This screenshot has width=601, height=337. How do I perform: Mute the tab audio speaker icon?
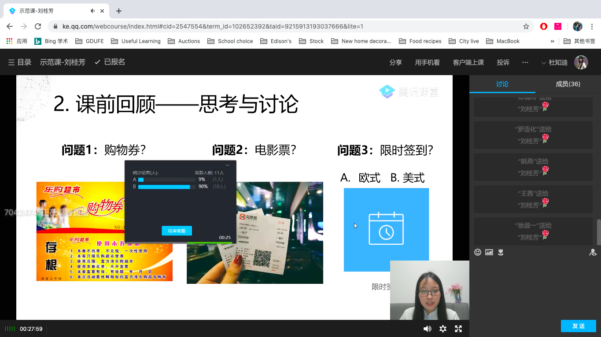click(x=93, y=11)
